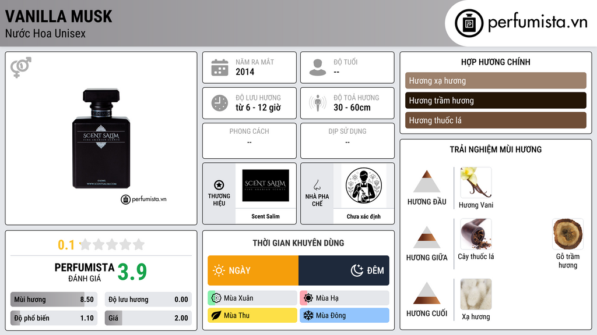
Task: Click the Độ phổ biến 1.10 score bar
Action: pos(54,318)
